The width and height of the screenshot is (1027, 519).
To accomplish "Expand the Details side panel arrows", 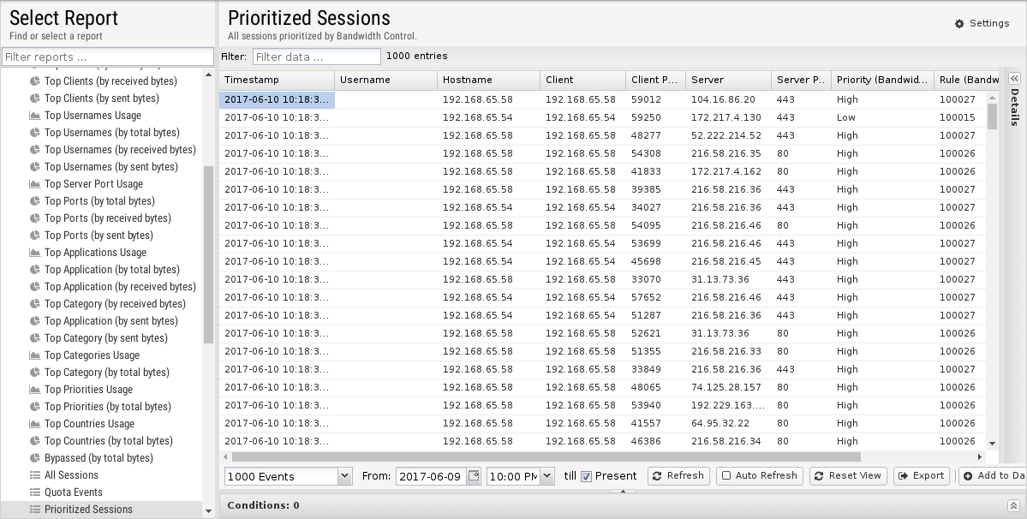I will [1014, 79].
